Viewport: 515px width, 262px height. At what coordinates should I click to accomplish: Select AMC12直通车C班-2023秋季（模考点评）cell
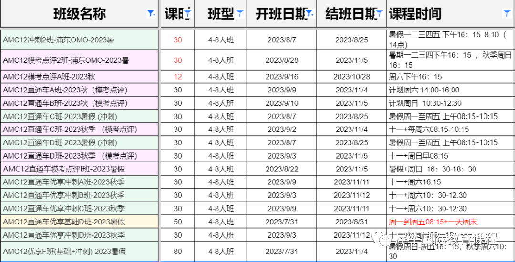click(80, 129)
